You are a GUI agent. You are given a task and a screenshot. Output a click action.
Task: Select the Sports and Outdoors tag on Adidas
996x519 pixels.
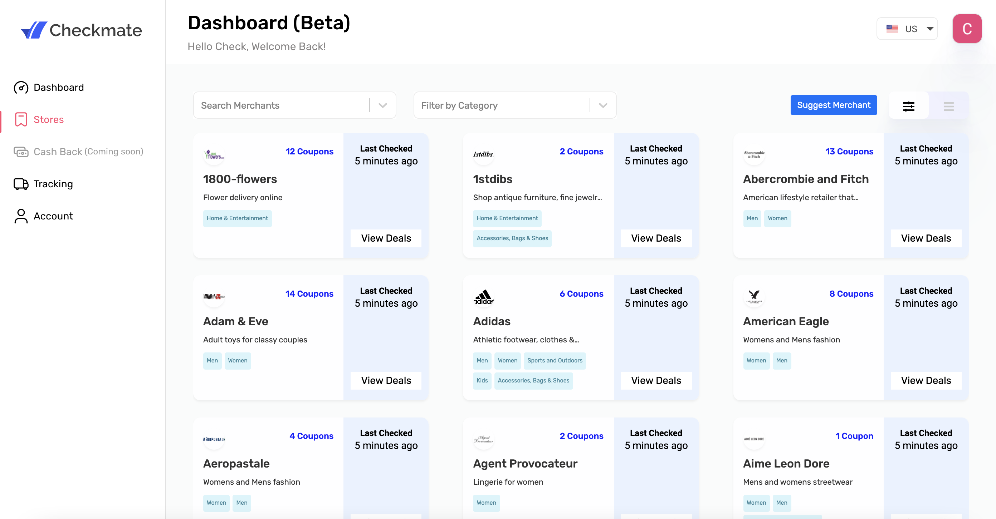tap(555, 361)
